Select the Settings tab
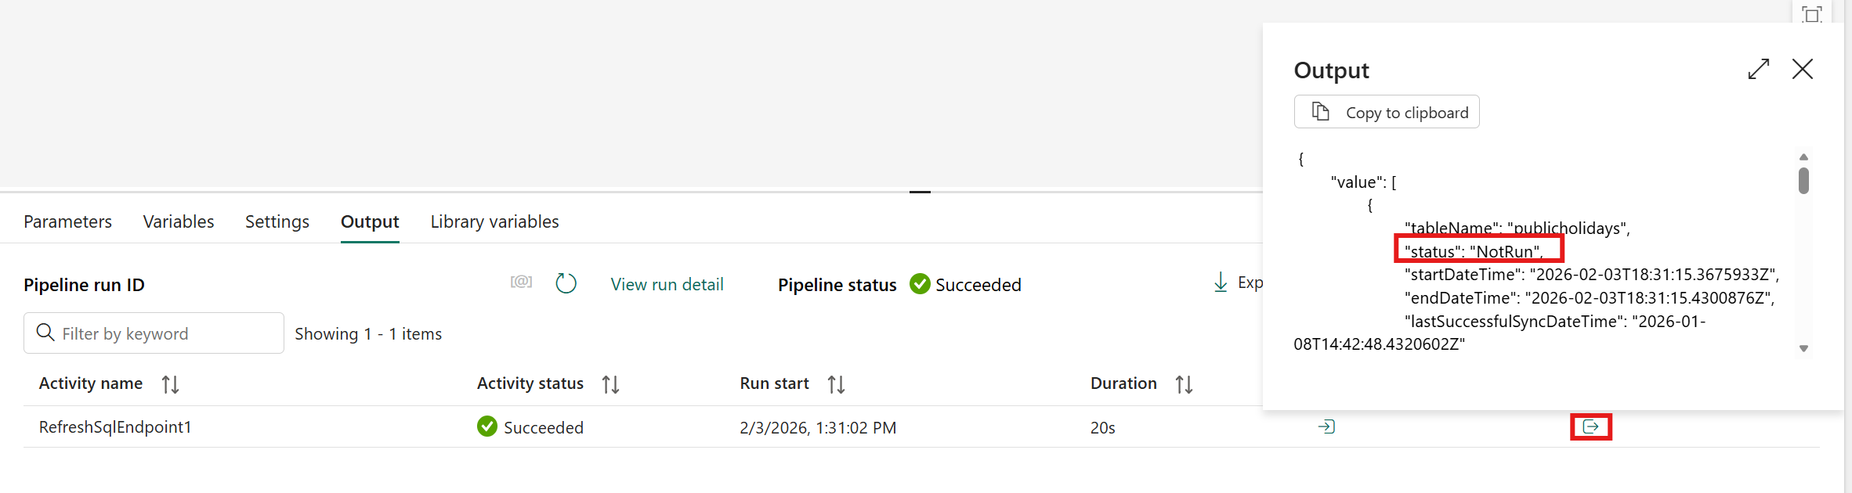Viewport: 1852px width, 493px height. click(277, 221)
